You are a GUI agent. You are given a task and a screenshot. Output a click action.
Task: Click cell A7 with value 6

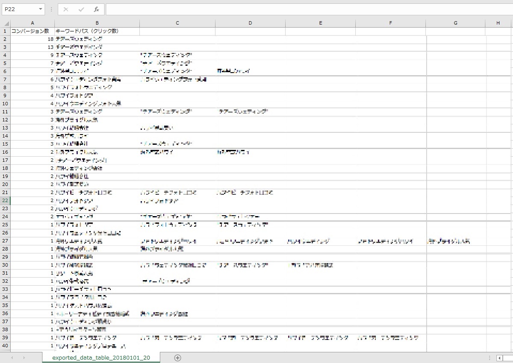pyautogui.click(x=32, y=79)
